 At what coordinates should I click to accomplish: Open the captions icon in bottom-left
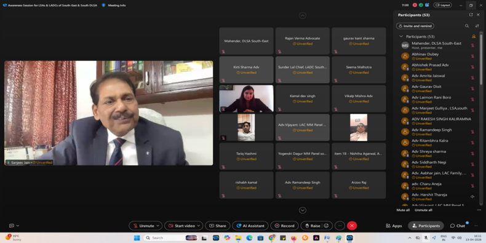[x=12, y=226]
